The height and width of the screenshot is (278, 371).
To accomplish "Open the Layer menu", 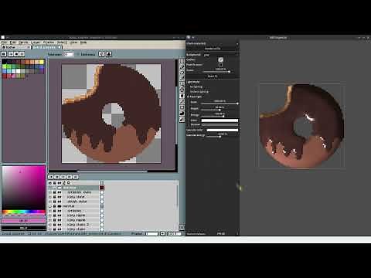I will 36,42.
